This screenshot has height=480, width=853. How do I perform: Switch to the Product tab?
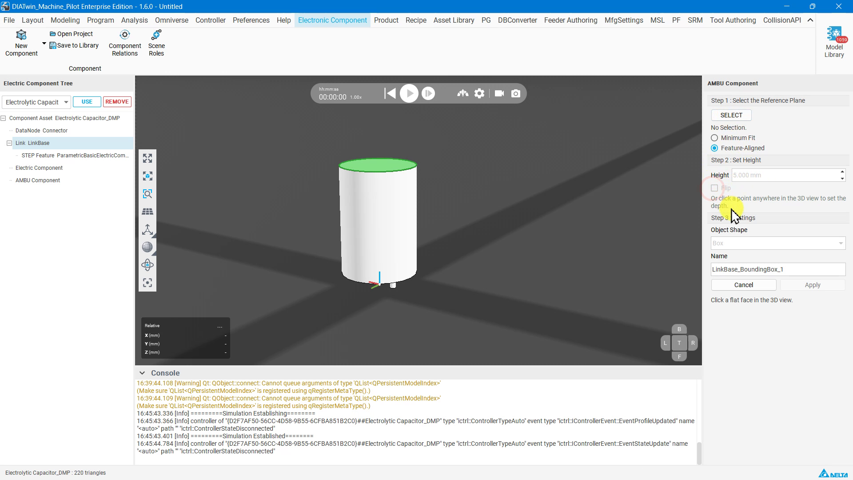(386, 20)
